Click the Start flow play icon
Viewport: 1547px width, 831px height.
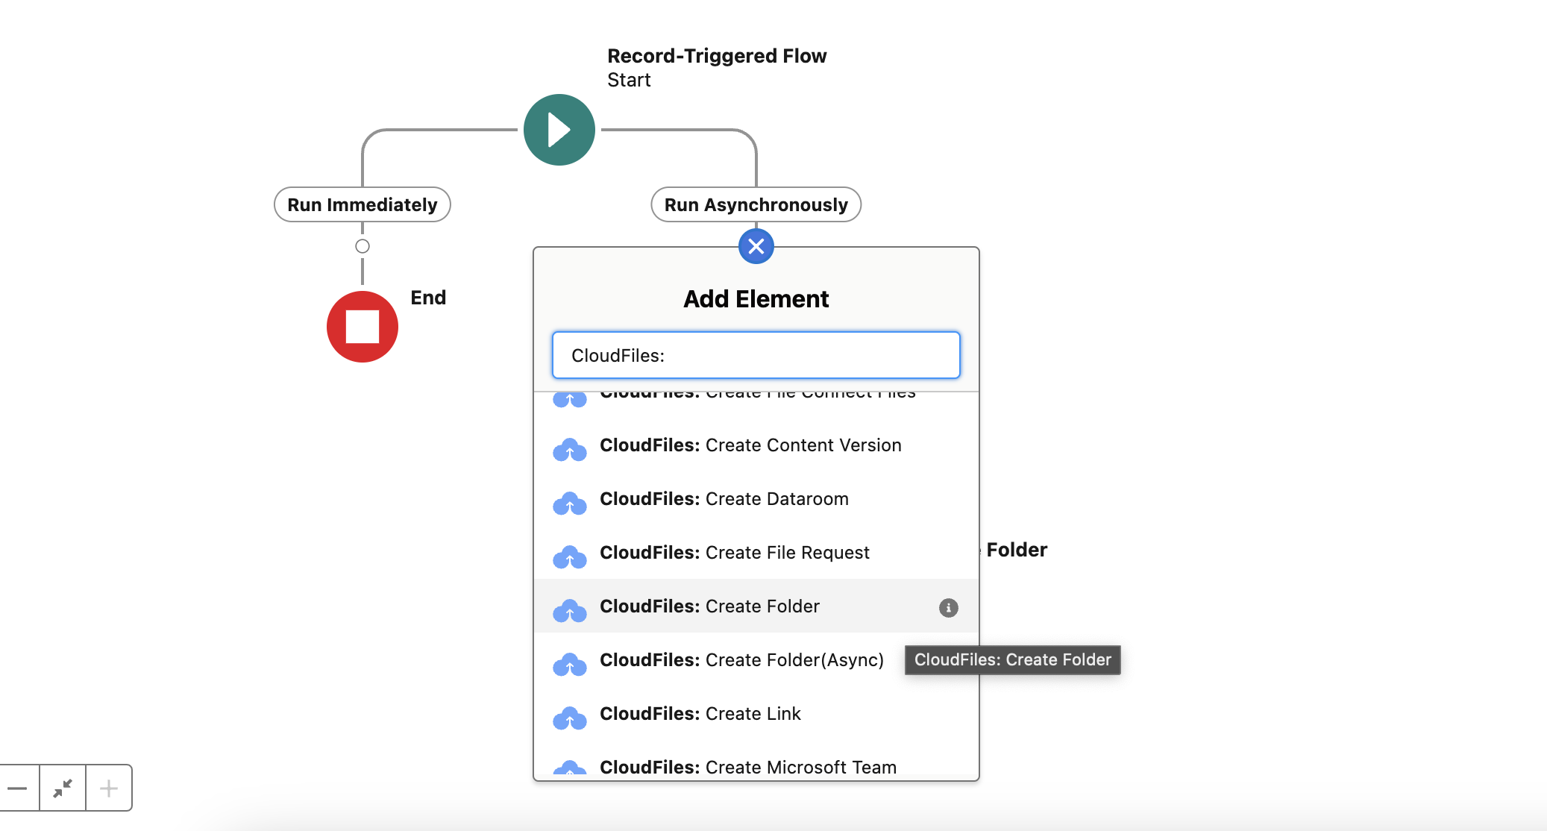coord(559,129)
